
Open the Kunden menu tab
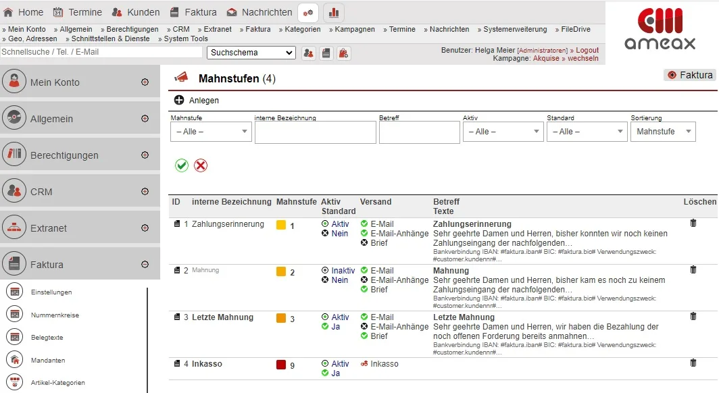point(136,12)
